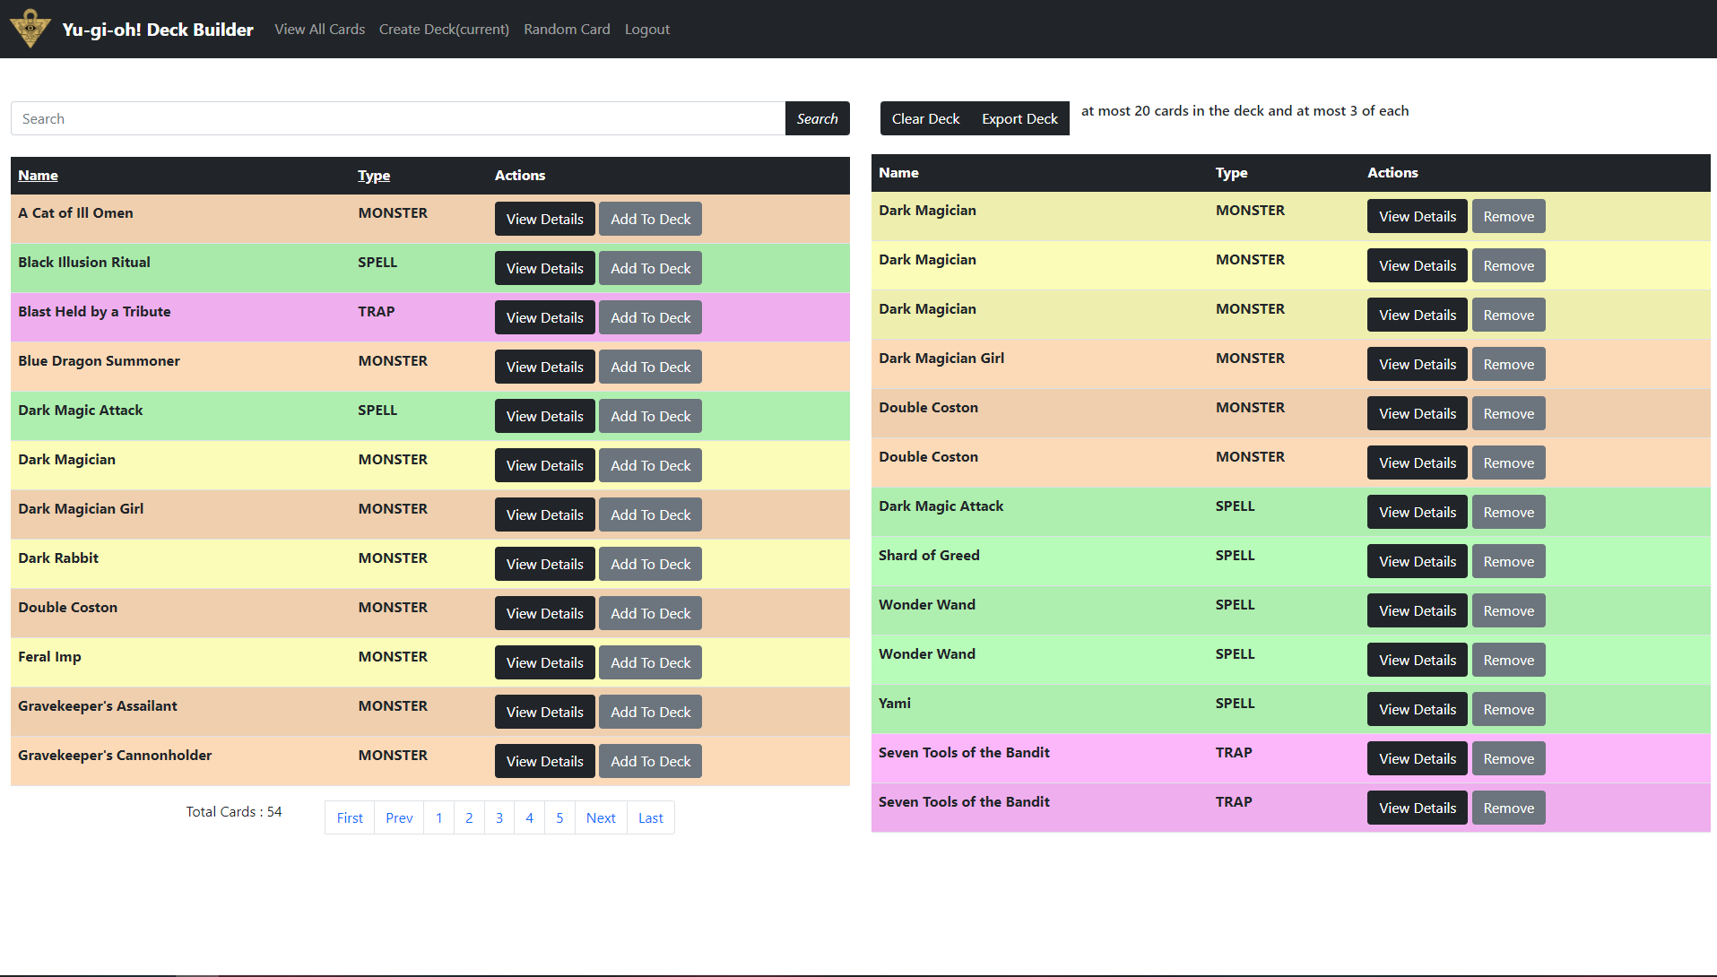The image size is (1717, 977).
Task: Clear the current deck
Action: click(924, 117)
